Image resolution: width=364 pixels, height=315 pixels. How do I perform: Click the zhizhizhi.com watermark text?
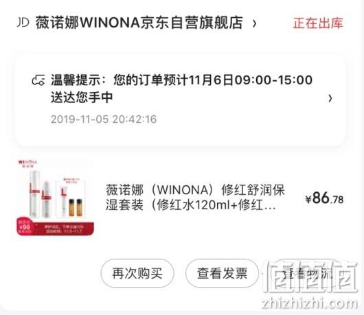tap(309, 304)
